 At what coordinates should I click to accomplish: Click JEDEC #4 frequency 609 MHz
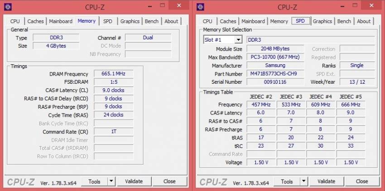click(x=321, y=105)
